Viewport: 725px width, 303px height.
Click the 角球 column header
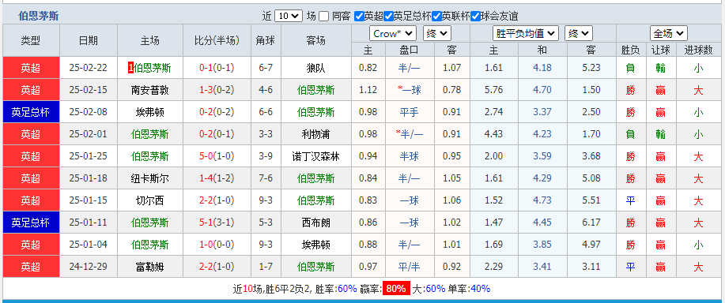pyautogui.click(x=266, y=40)
